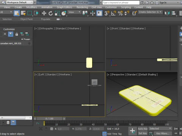Open the Views menu

point(7,7)
